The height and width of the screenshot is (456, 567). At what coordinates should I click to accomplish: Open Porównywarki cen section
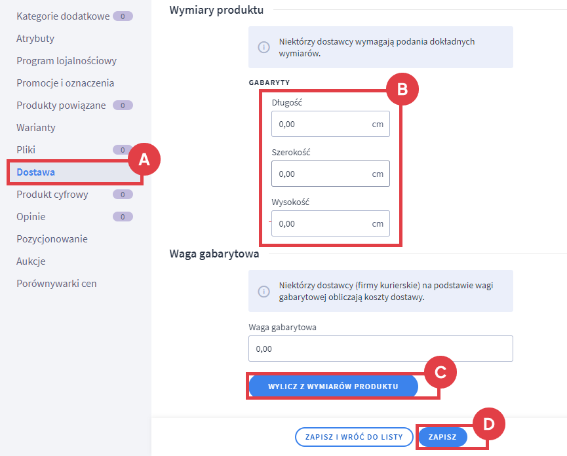pos(57,284)
